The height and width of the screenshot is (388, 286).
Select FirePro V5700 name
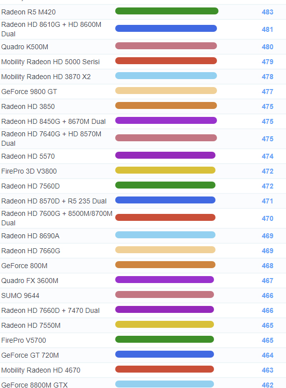23,340
